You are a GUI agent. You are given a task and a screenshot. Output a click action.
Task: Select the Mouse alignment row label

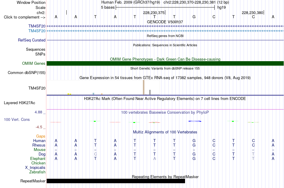pyautogui.click(x=39, y=150)
